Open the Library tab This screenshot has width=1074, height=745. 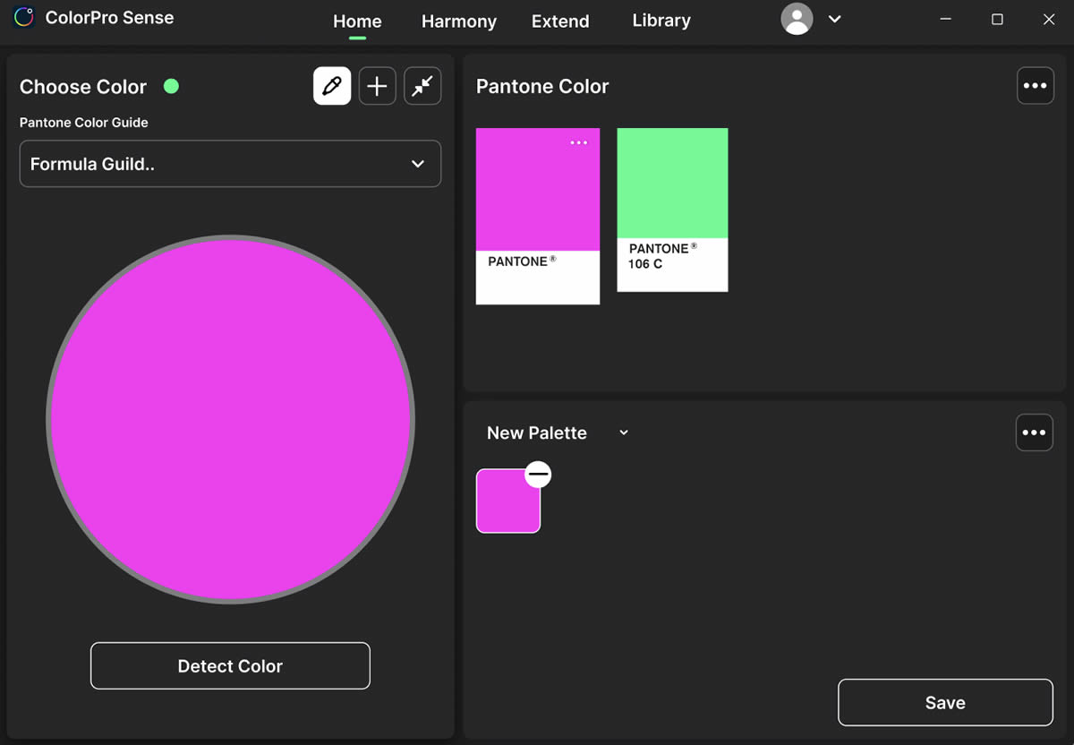click(661, 21)
